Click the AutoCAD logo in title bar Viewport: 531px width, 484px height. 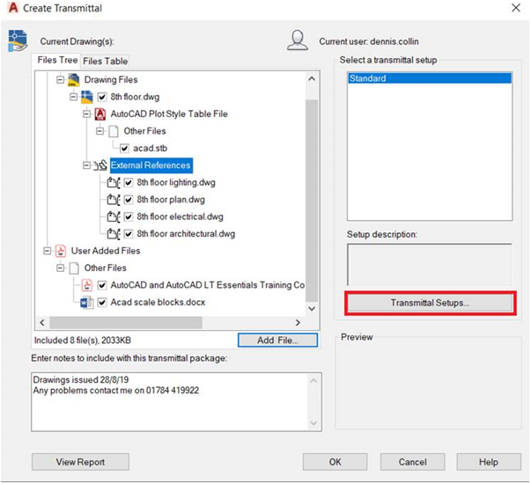(x=13, y=7)
